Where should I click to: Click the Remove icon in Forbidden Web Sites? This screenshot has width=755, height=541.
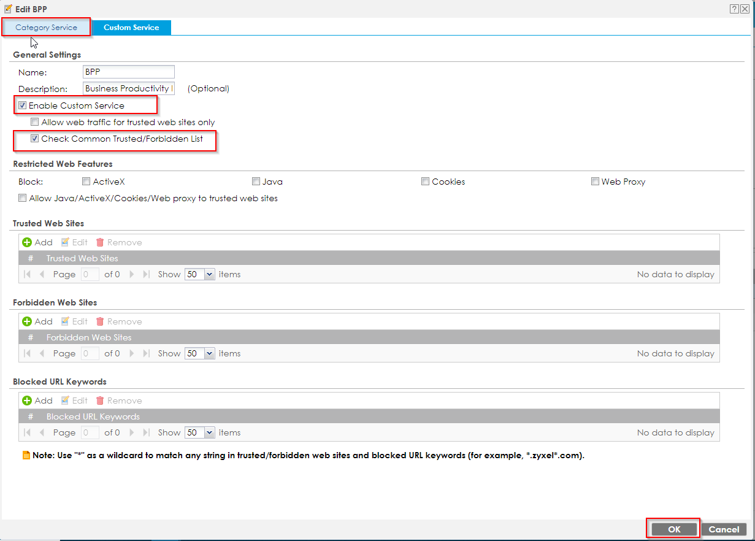(x=100, y=321)
